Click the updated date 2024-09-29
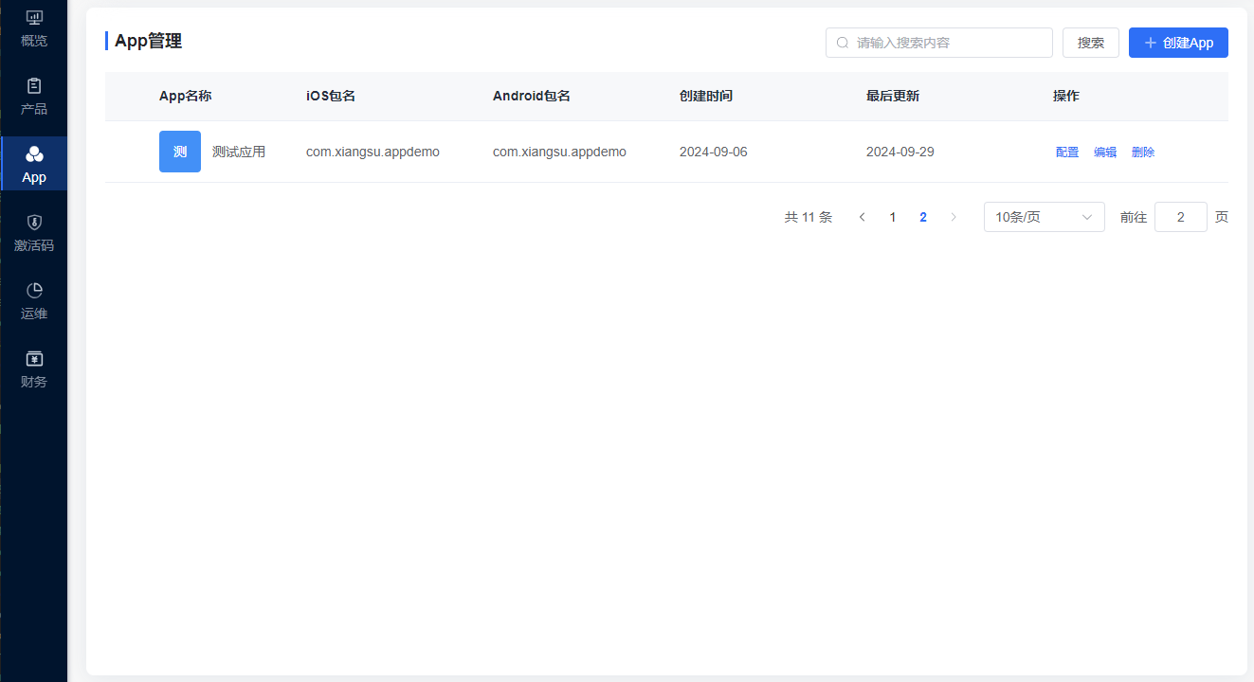Screen dimensions: 1254x682 [900, 152]
